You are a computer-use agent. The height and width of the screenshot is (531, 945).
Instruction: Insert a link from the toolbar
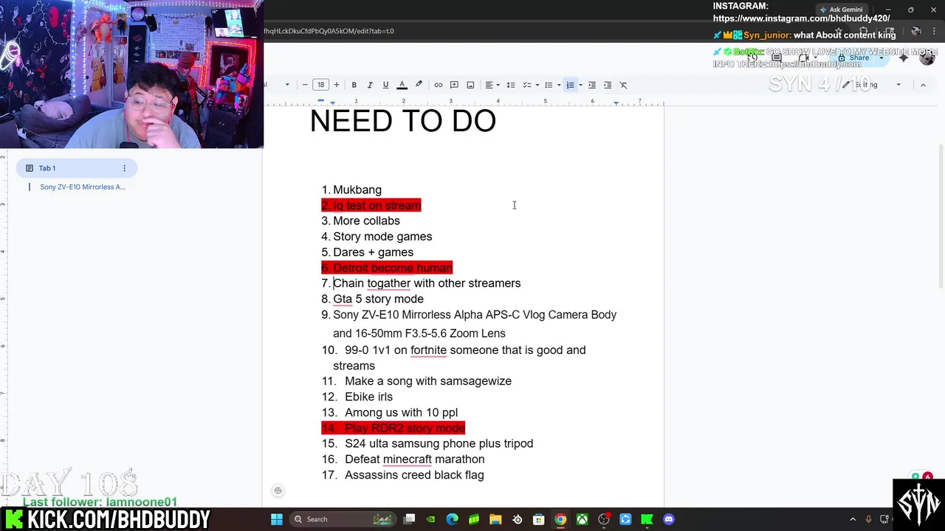(439, 85)
